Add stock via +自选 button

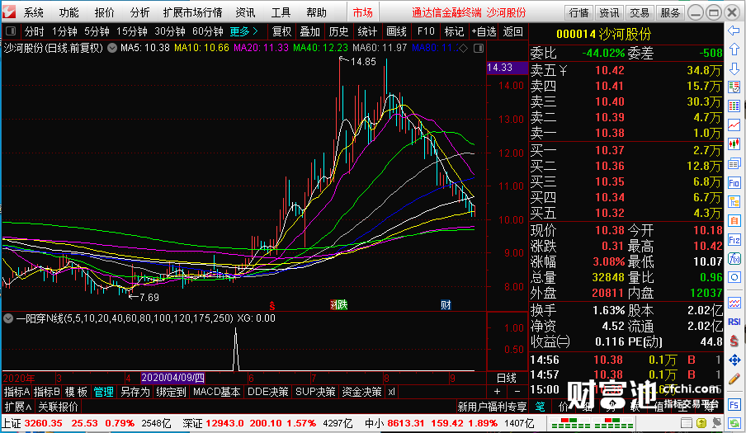point(484,32)
